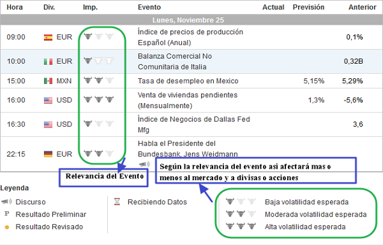Click the 3,6 previous value
Viewport: 383px width, 245px height.
click(358, 125)
